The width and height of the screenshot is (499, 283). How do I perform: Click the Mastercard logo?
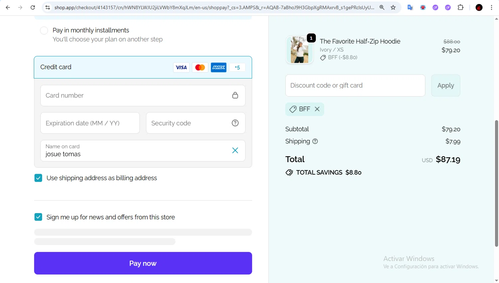tap(200, 68)
